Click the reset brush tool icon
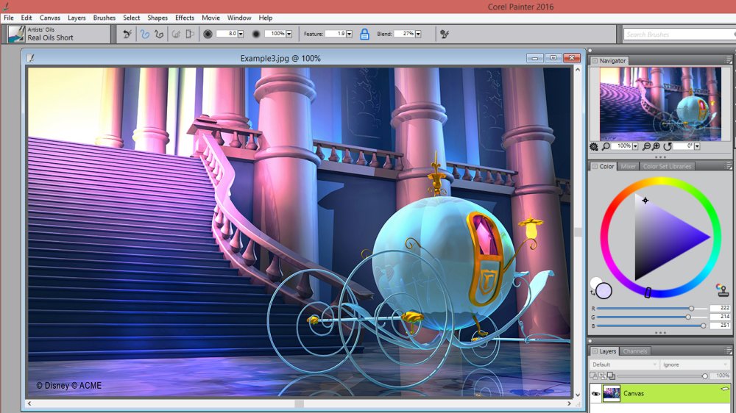 click(127, 34)
